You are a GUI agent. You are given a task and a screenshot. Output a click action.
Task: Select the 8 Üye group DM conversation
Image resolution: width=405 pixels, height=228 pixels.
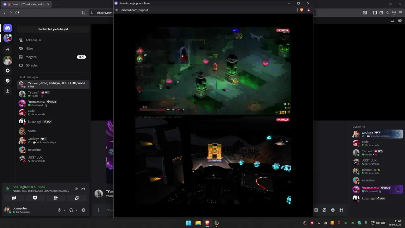(53, 85)
